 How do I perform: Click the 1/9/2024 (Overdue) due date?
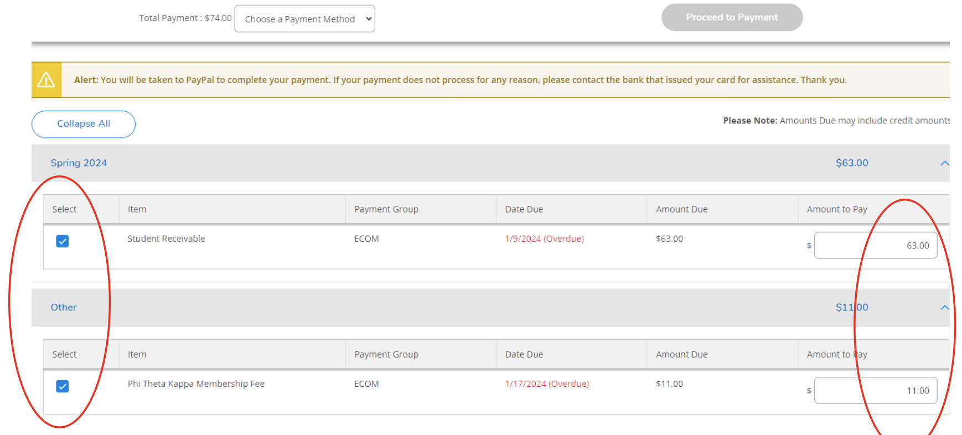(x=544, y=239)
